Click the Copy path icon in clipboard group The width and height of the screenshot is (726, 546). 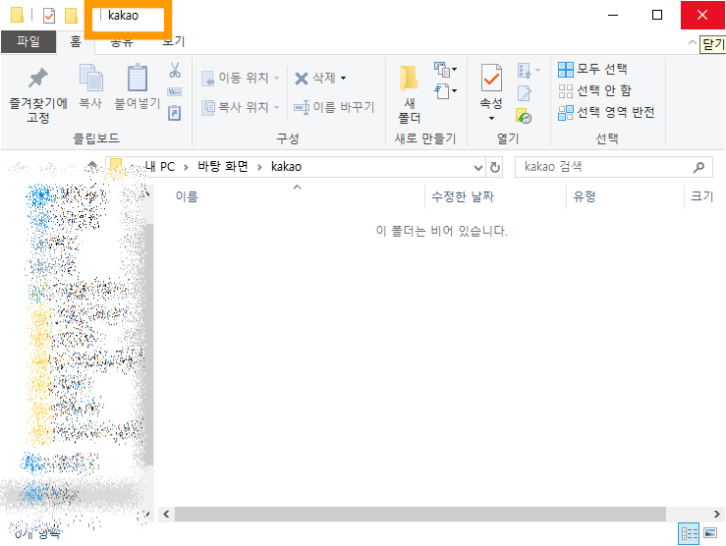pos(175,91)
